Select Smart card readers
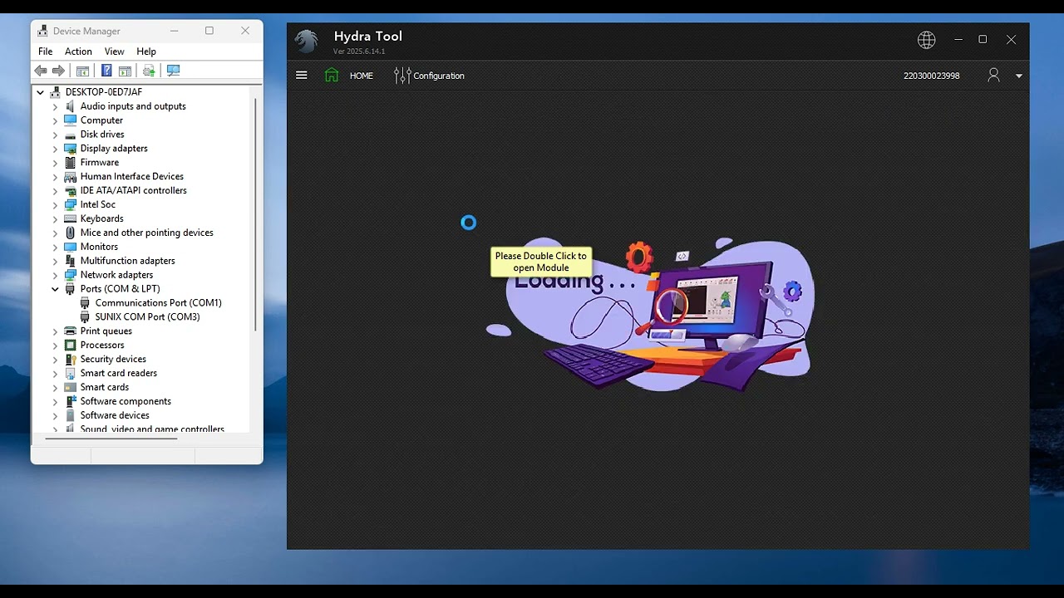This screenshot has height=598, width=1064. click(x=119, y=374)
